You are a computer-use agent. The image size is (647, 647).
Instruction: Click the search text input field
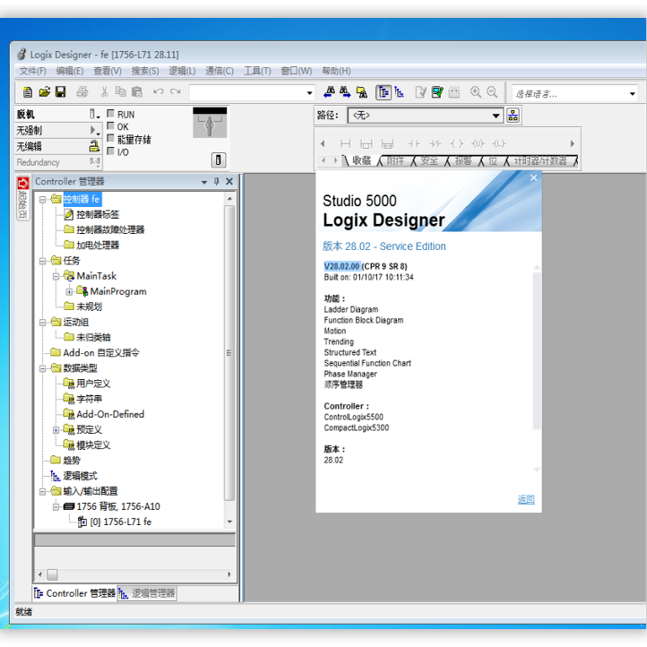pyautogui.click(x=246, y=93)
